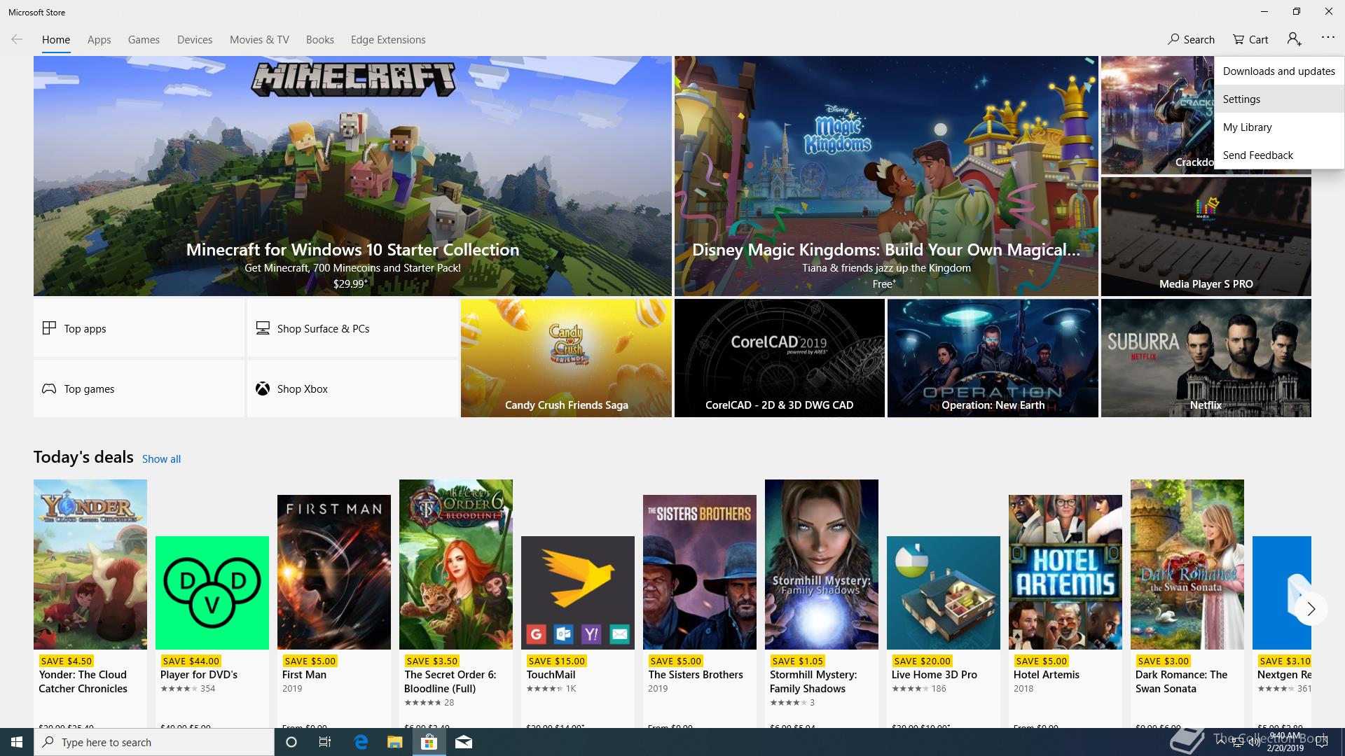Screen dimensions: 1345x756
Task: Open Dark Romance: The Swan Sonata deal
Action: pyautogui.click(x=1187, y=603)
